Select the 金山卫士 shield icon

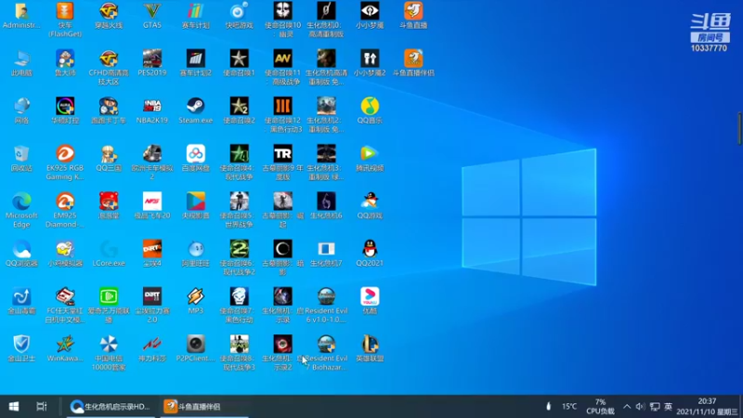point(21,348)
